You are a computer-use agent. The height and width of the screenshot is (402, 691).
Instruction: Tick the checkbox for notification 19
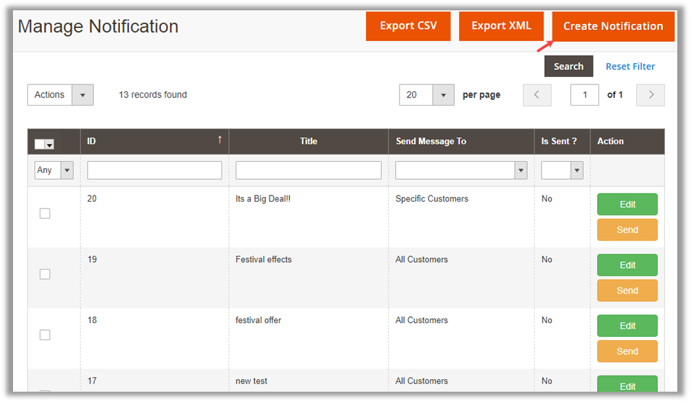click(x=45, y=274)
